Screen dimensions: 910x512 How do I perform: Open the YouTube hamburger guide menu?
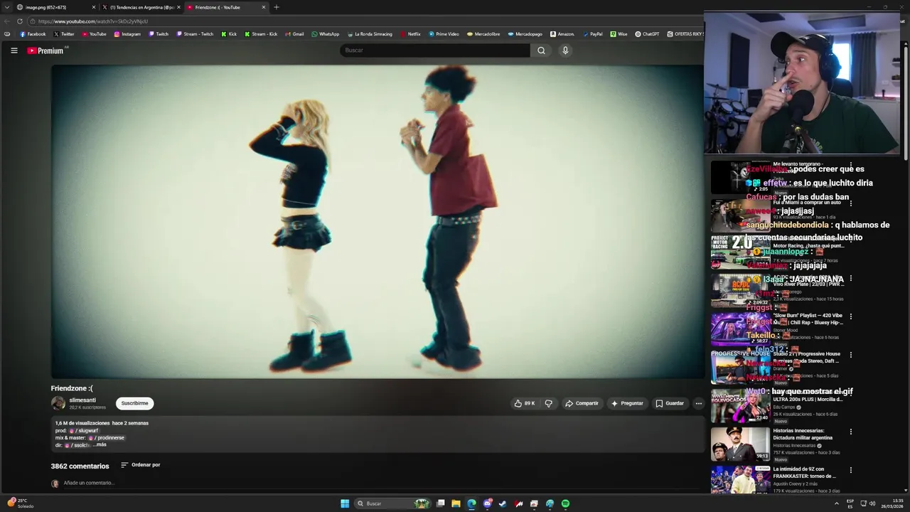tap(14, 50)
